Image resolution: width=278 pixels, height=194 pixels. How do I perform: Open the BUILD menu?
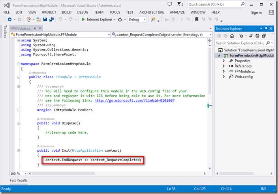[67, 12]
